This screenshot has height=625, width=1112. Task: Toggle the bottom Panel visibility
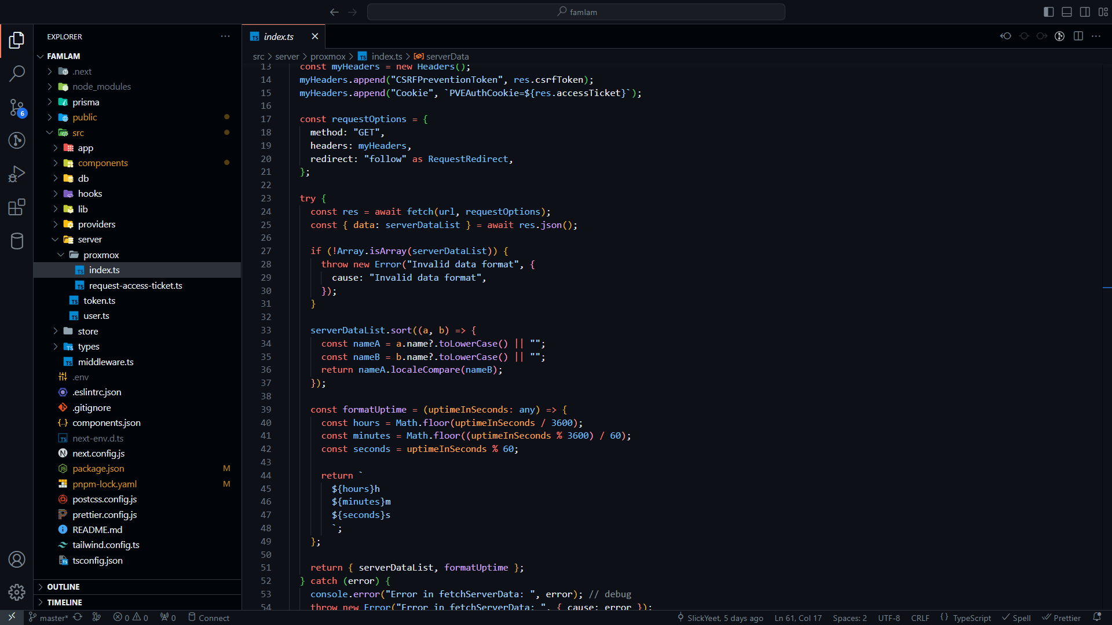click(x=1067, y=12)
